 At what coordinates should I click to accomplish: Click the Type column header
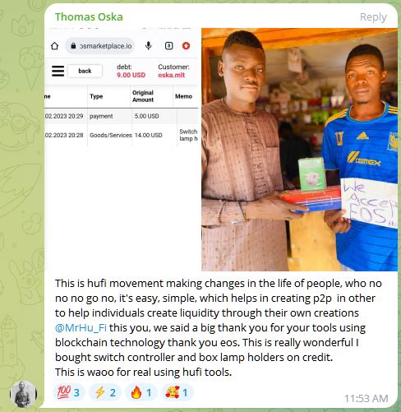[96, 96]
